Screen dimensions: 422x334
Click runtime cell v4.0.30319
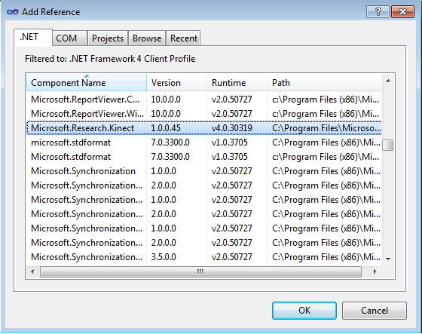pos(232,128)
